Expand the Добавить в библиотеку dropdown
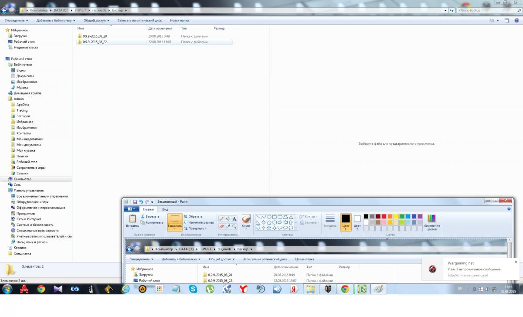The width and height of the screenshot is (523, 317). coord(56,20)
